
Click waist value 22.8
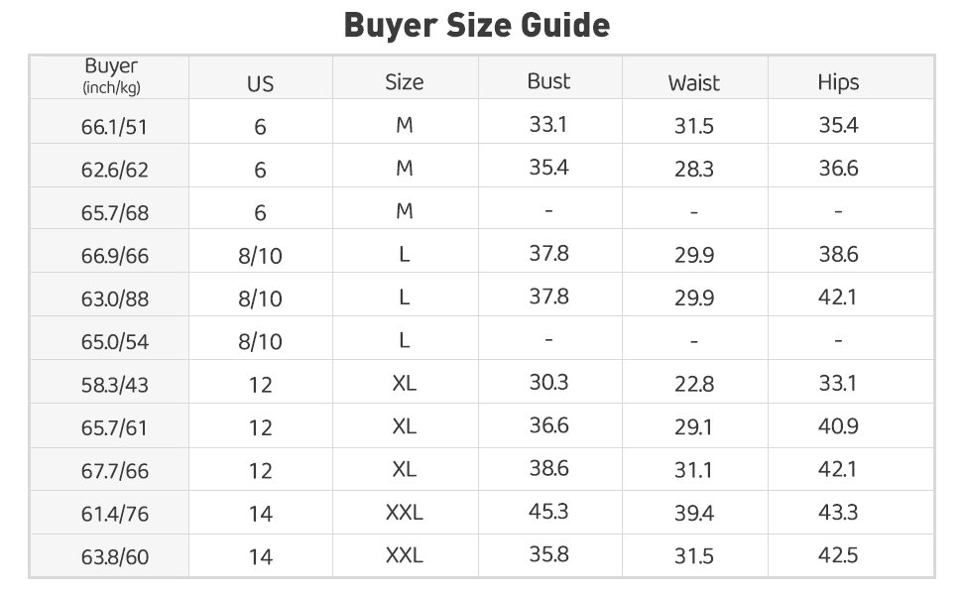(x=694, y=384)
